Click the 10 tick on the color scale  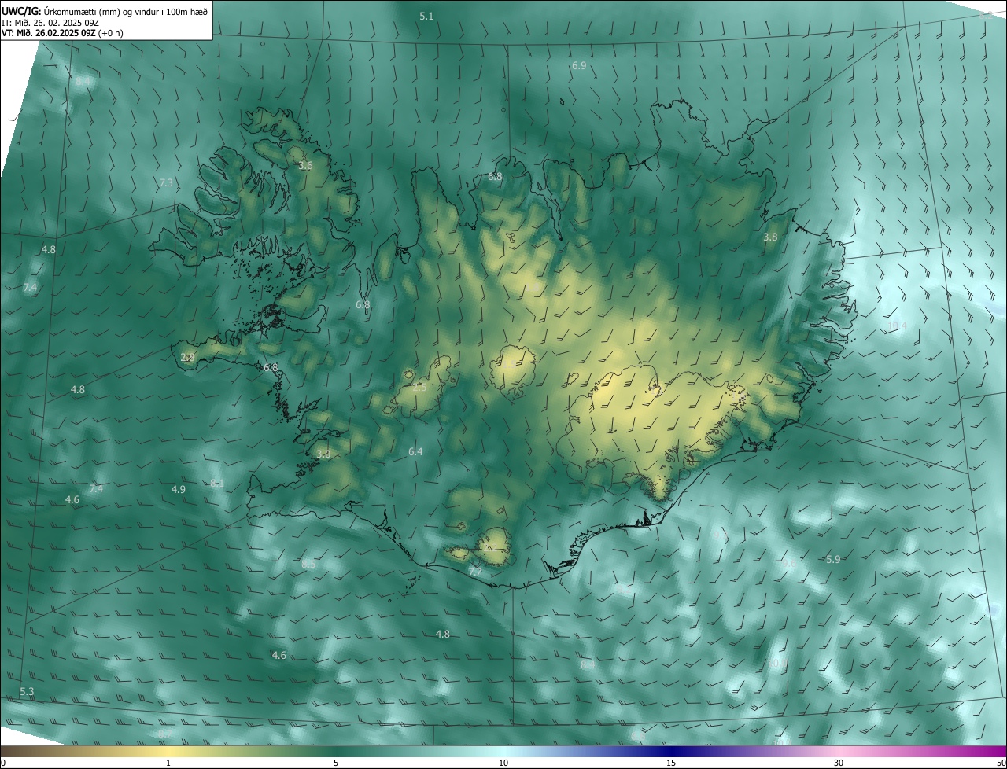pyautogui.click(x=503, y=763)
